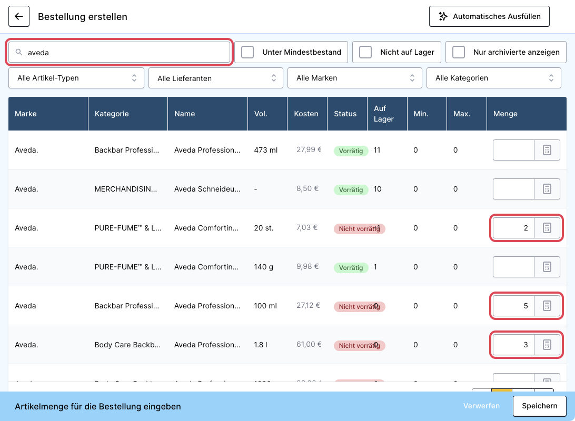575x421 pixels.
Task: Click the '100 ml' volume cell
Action: [265, 306]
